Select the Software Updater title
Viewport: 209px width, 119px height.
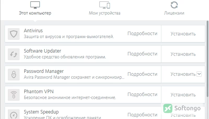(42, 51)
